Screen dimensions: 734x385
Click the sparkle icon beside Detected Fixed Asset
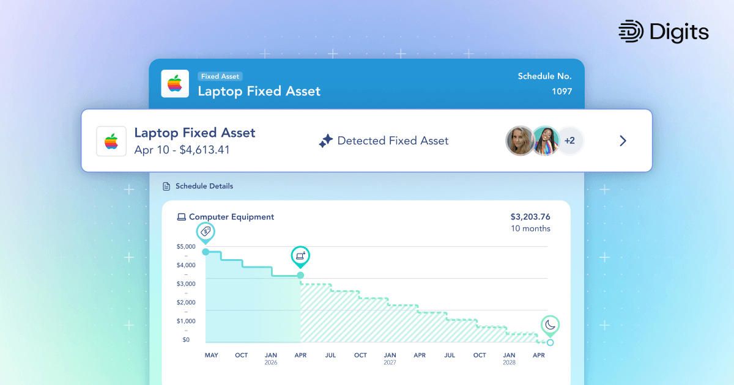pos(325,141)
